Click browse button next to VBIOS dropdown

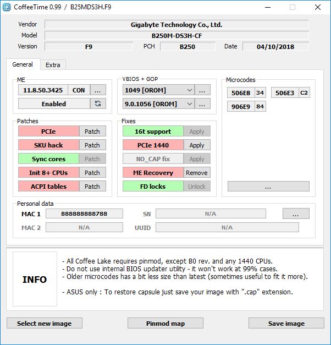[202, 90]
